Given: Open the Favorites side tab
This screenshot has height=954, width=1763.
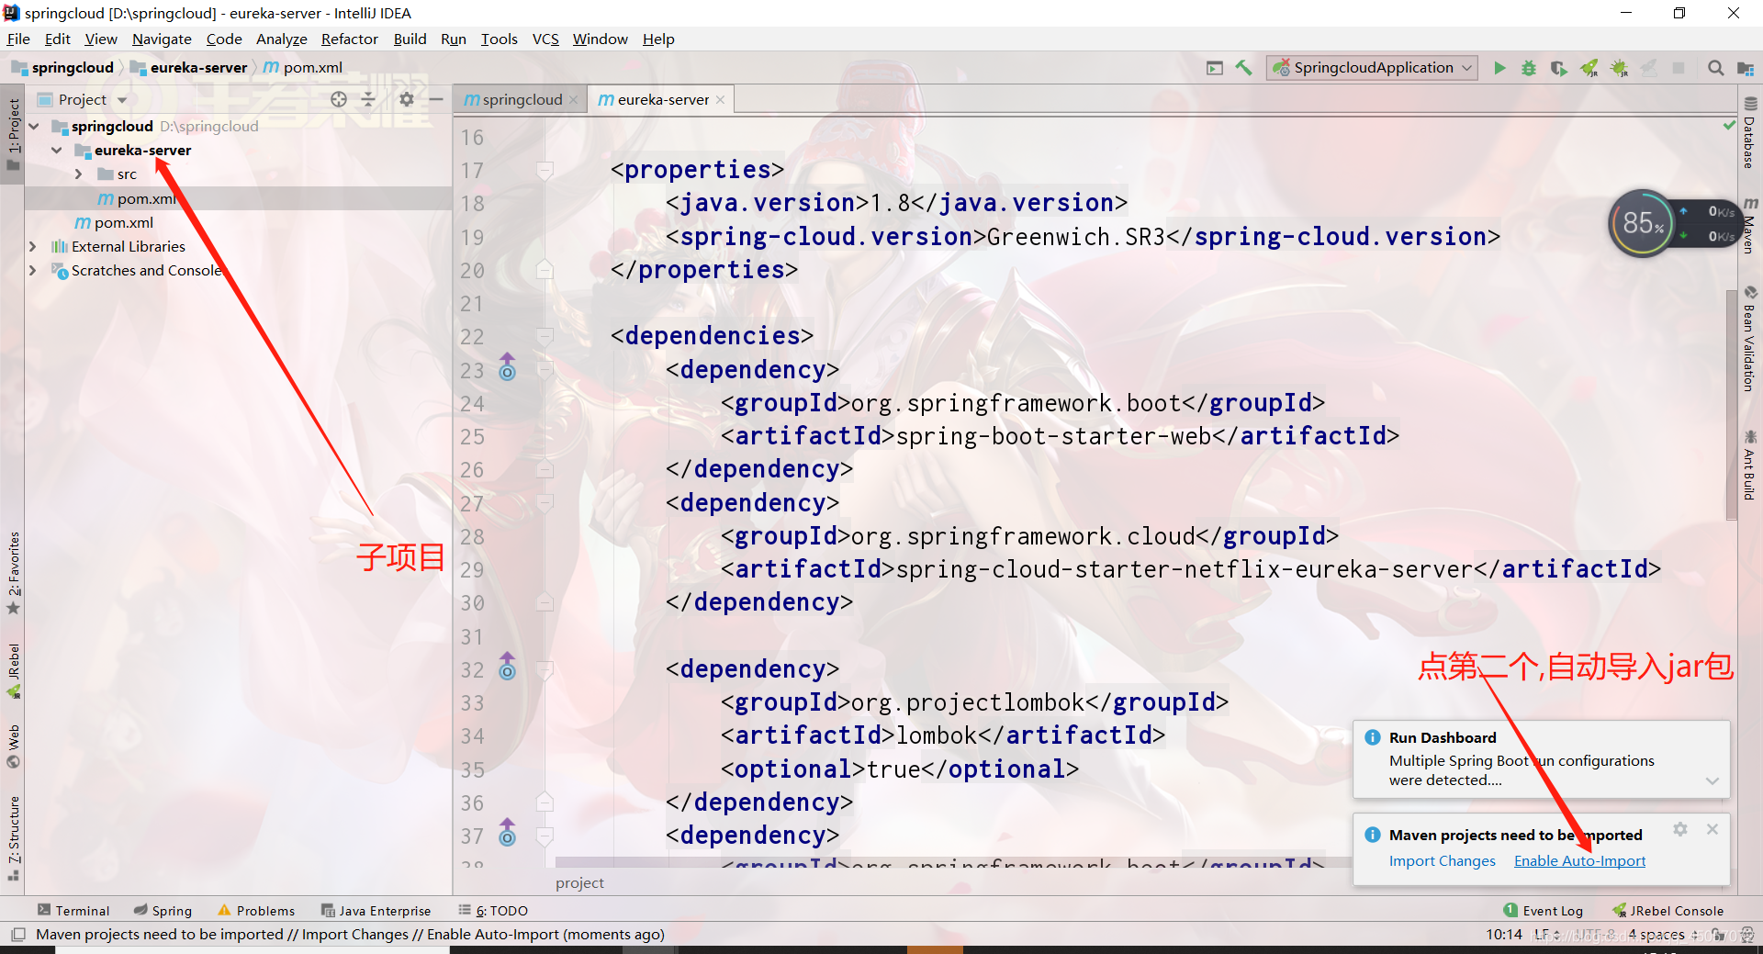Looking at the screenshot, I should [x=14, y=573].
